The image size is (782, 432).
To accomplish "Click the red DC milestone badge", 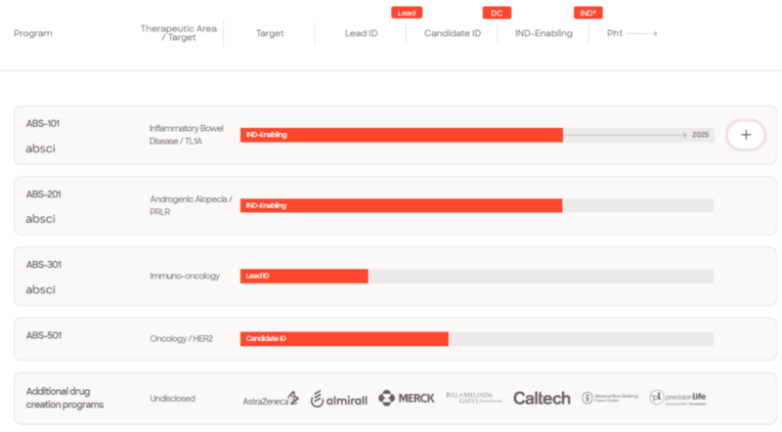I will pyautogui.click(x=497, y=13).
